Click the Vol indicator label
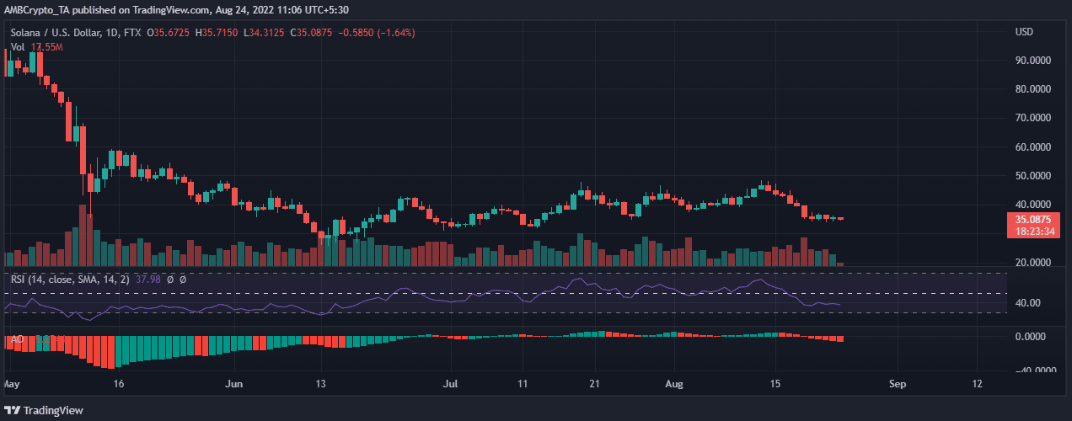The image size is (1072, 421). (x=18, y=47)
